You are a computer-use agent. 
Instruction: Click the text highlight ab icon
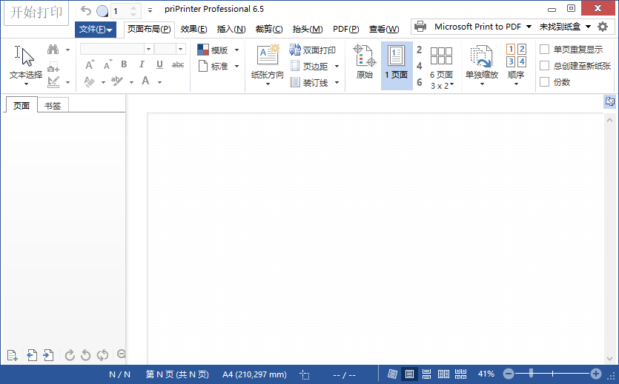(x=117, y=81)
